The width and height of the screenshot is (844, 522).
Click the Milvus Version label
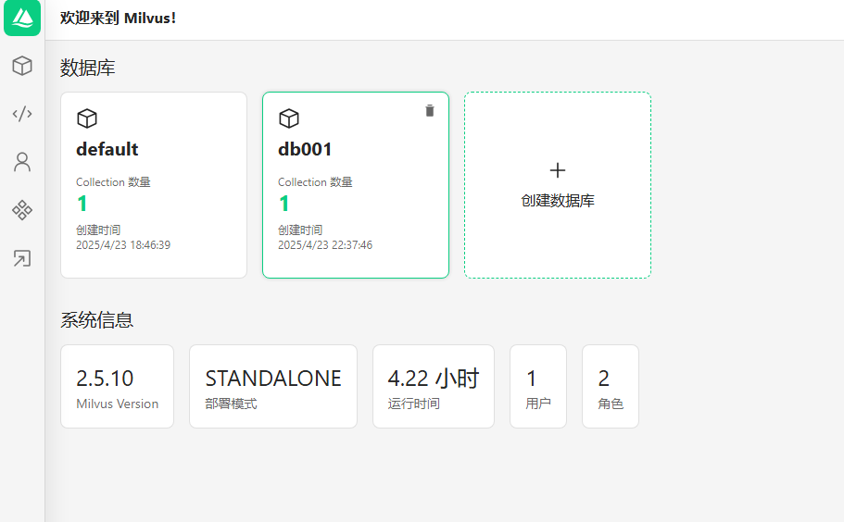(x=118, y=404)
